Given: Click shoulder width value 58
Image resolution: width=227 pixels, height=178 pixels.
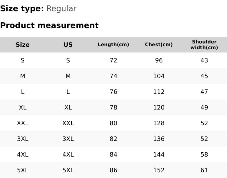Looking at the screenshot, I should point(204,154).
